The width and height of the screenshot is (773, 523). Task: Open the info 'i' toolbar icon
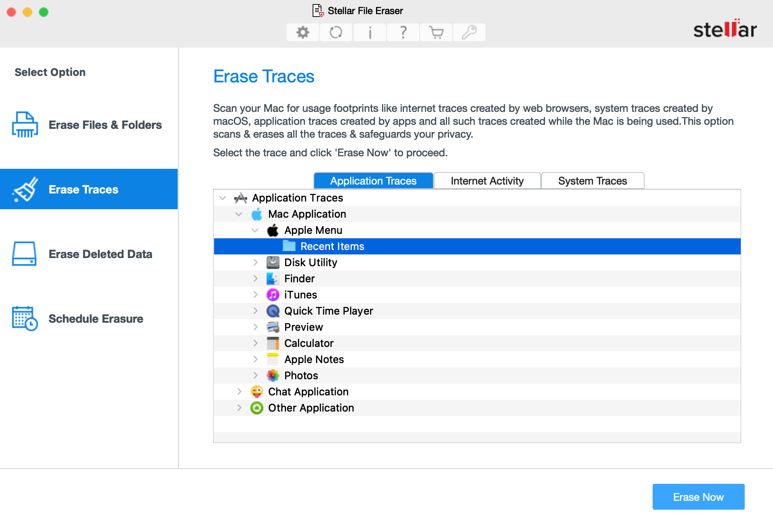click(370, 32)
